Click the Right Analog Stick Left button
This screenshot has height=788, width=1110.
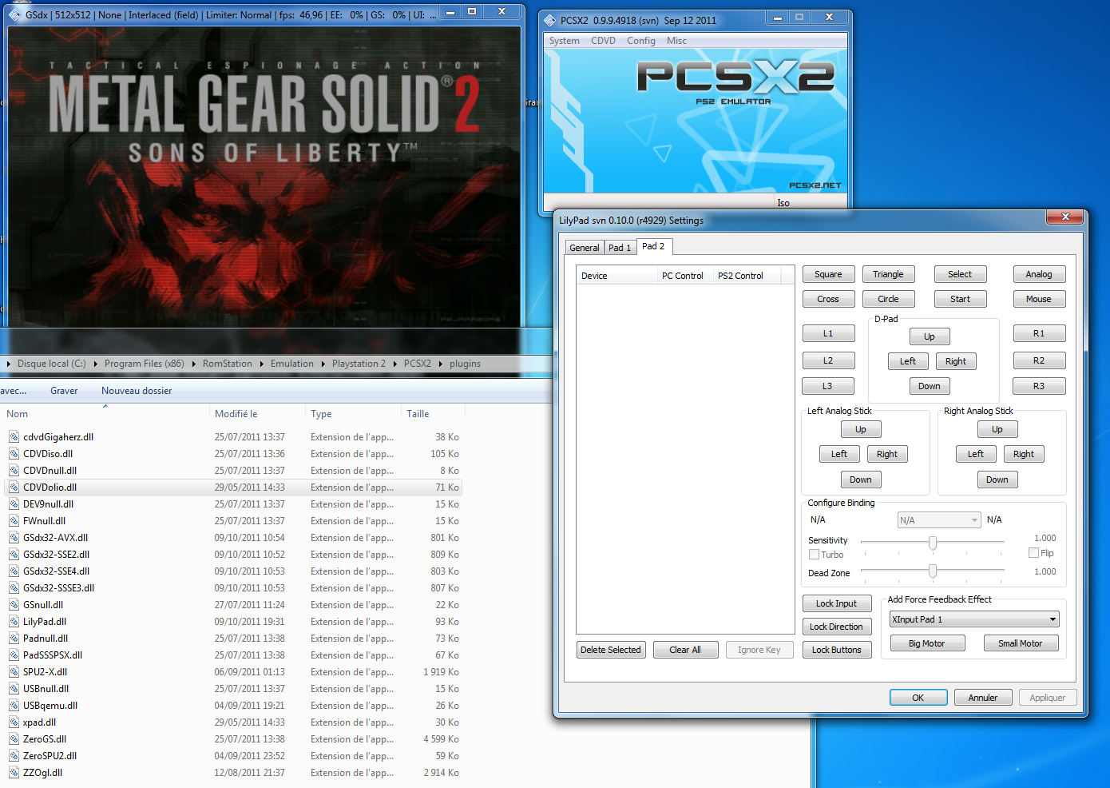[976, 454]
